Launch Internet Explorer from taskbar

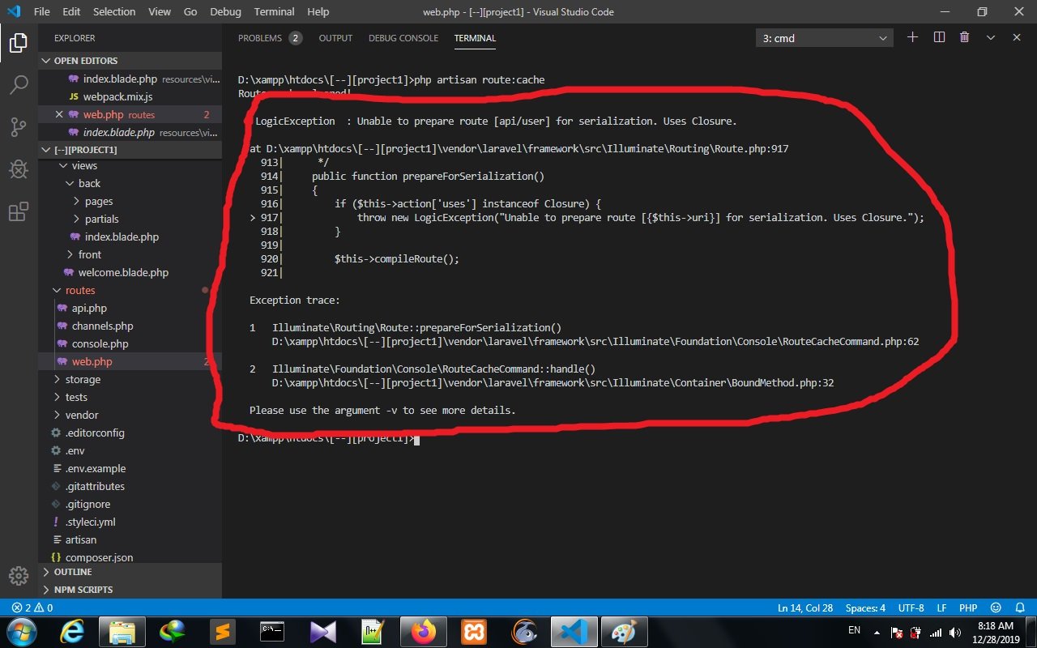[71, 632]
